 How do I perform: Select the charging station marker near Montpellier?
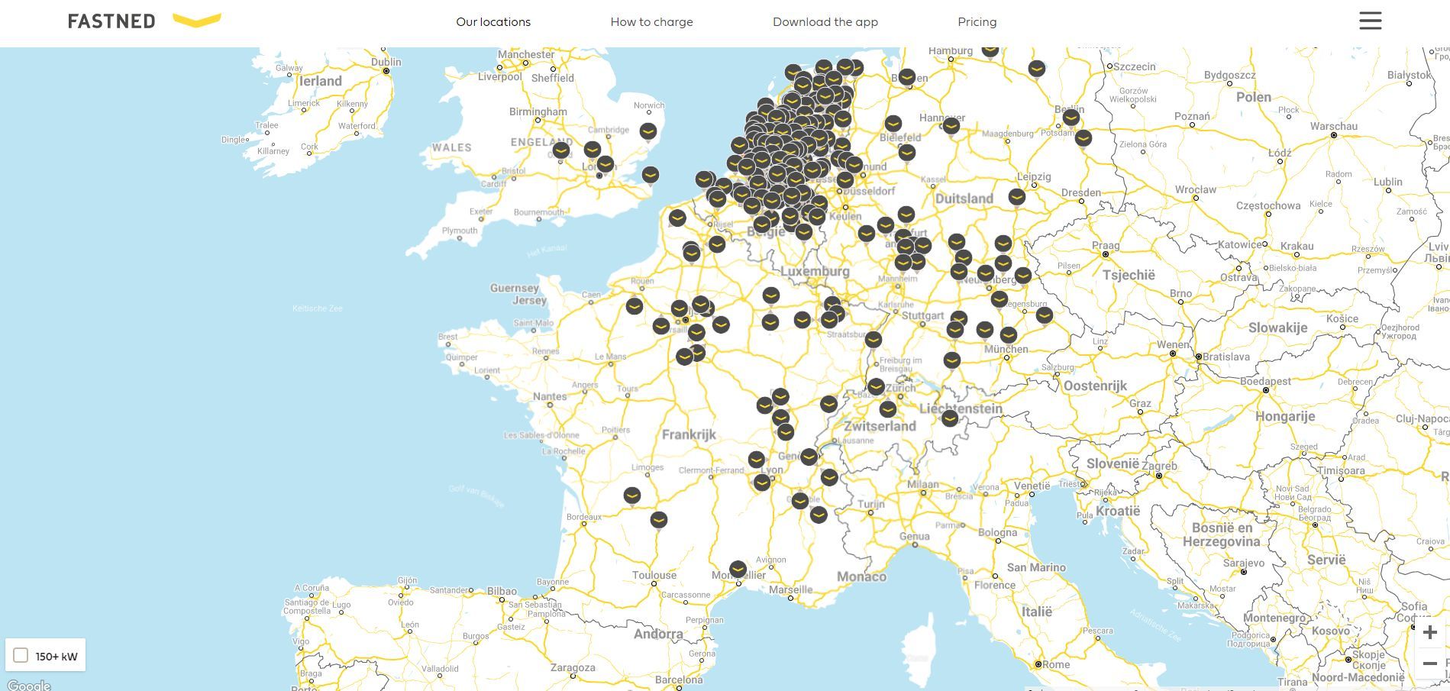(x=738, y=569)
